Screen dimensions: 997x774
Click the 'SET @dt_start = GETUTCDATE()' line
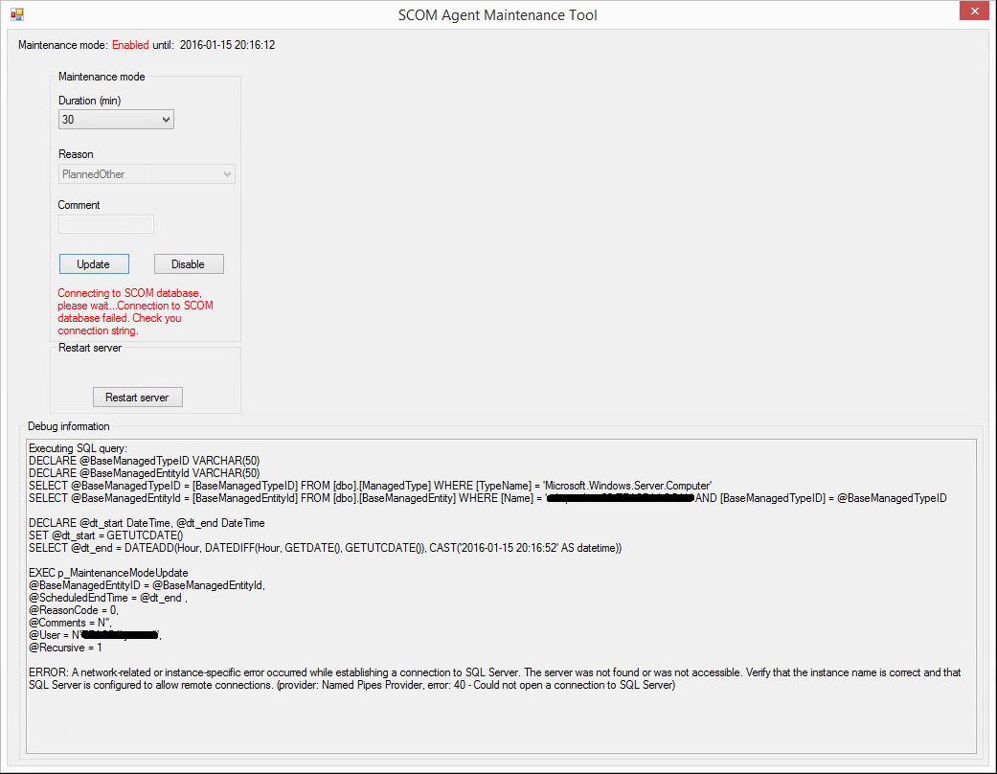pos(105,535)
